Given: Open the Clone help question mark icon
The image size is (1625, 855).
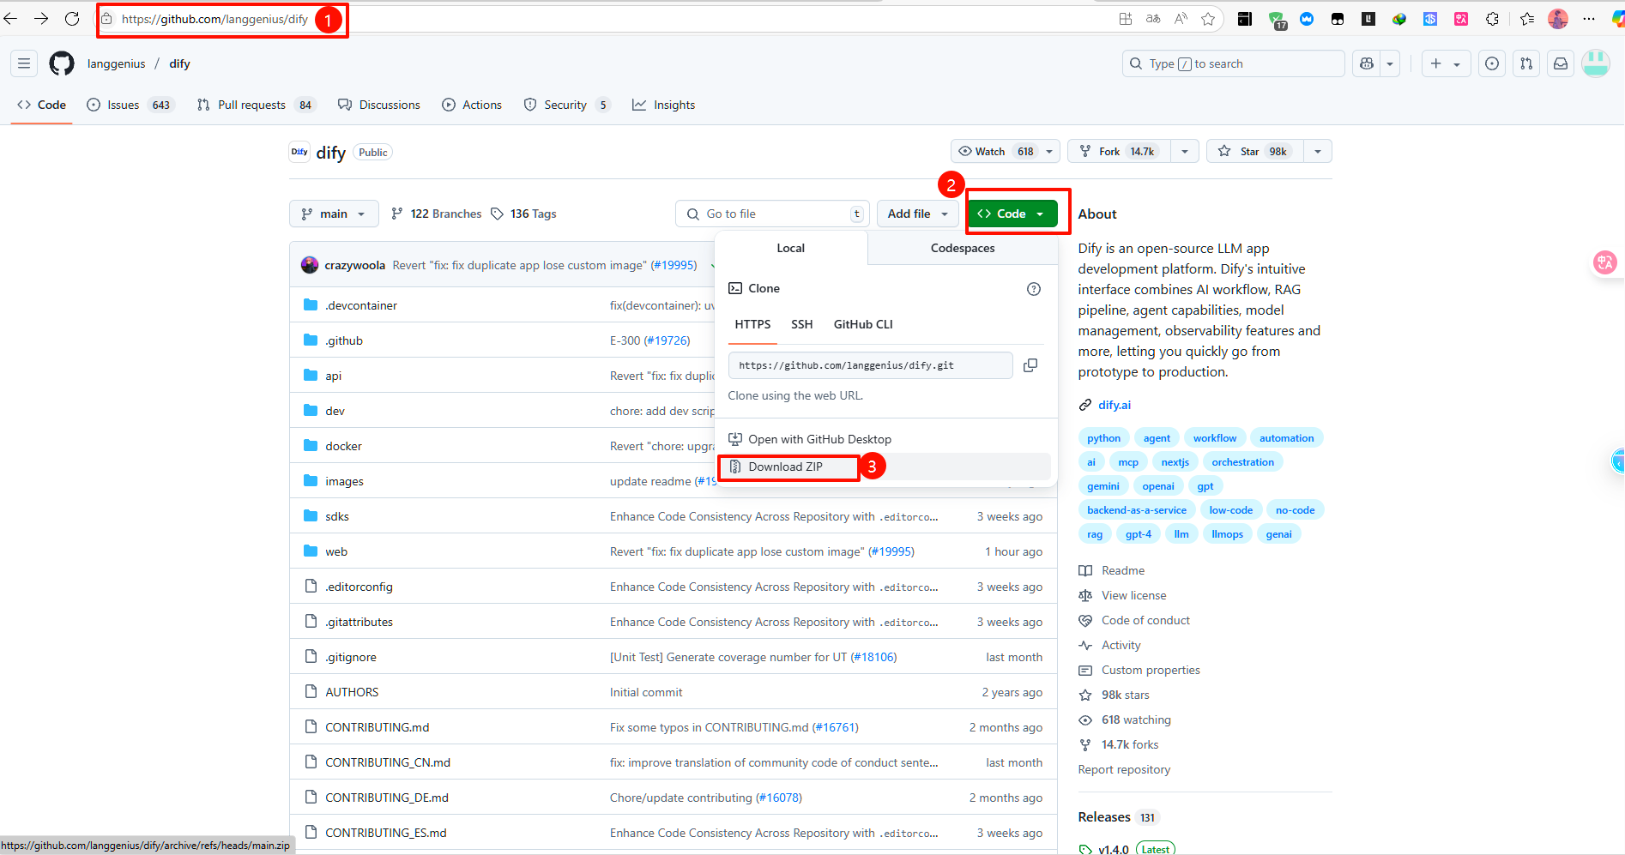Looking at the screenshot, I should pos(1034,289).
